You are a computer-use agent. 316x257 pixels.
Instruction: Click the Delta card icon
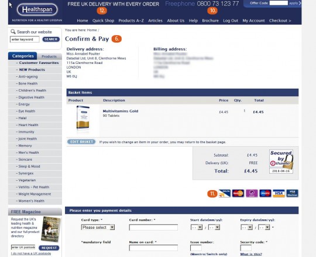pos(225,194)
